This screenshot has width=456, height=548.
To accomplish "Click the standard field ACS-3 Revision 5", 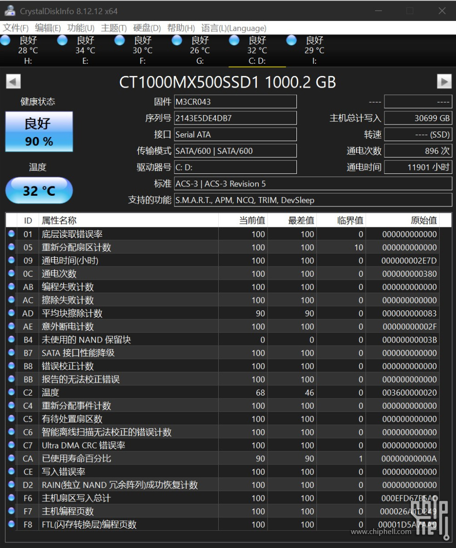I will 313,184.
